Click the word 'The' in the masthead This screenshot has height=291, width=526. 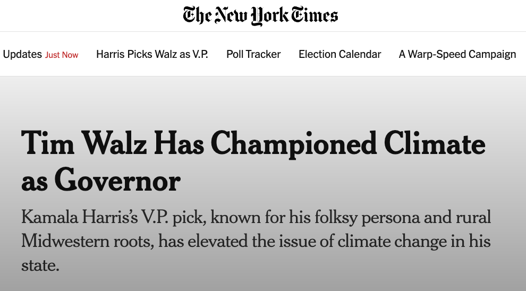[197, 15]
